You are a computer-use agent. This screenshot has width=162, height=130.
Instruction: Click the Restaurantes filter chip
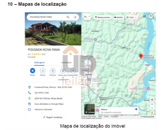103,17
